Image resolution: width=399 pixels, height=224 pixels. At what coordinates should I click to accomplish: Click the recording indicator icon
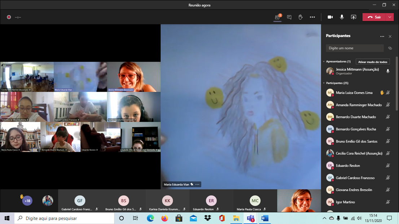9,17
